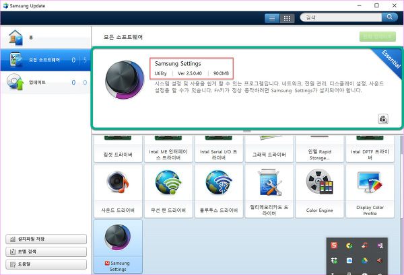
Task: Click the large Samsung Settings dial icon
Action: [x=125, y=80]
